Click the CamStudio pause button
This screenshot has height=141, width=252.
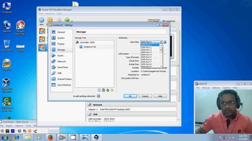(x=7, y=131)
